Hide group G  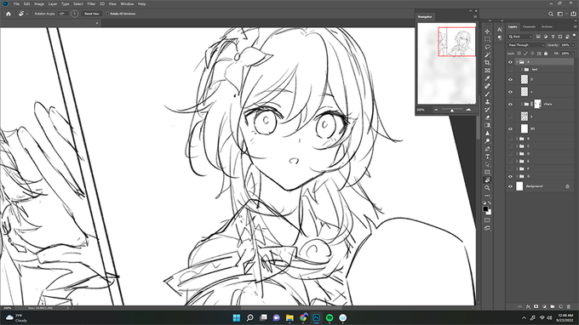coord(510,176)
